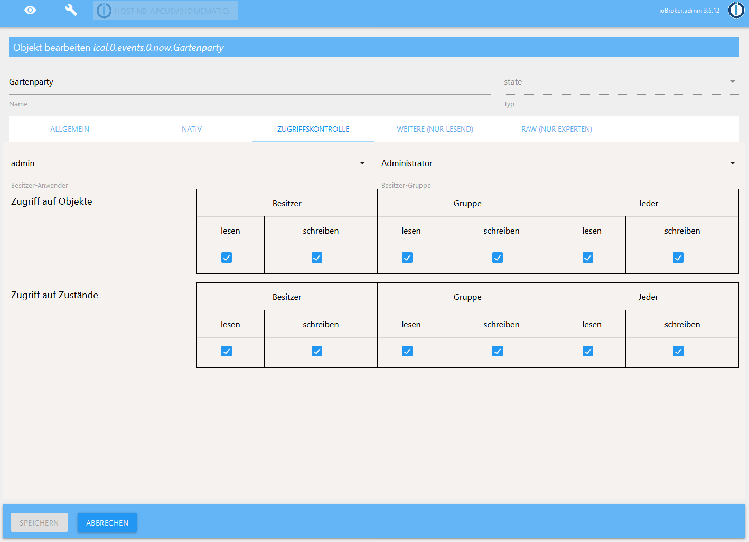
Task: Click the ioBroker logo top right
Action: [x=736, y=10]
